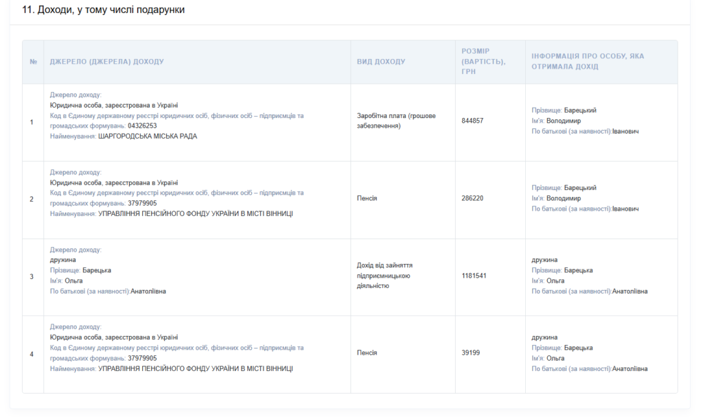The height and width of the screenshot is (417, 703).
Task: Click the income amount 1181541
Action: point(474,276)
